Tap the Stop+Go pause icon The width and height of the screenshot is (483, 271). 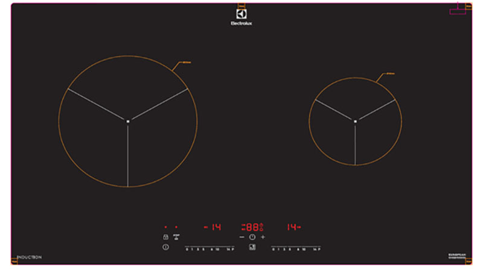(x=176, y=237)
